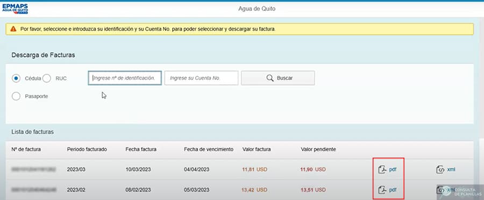Open the pdf link for 10/03/2023 invoice
The height and width of the screenshot is (200, 484).
point(393,169)
